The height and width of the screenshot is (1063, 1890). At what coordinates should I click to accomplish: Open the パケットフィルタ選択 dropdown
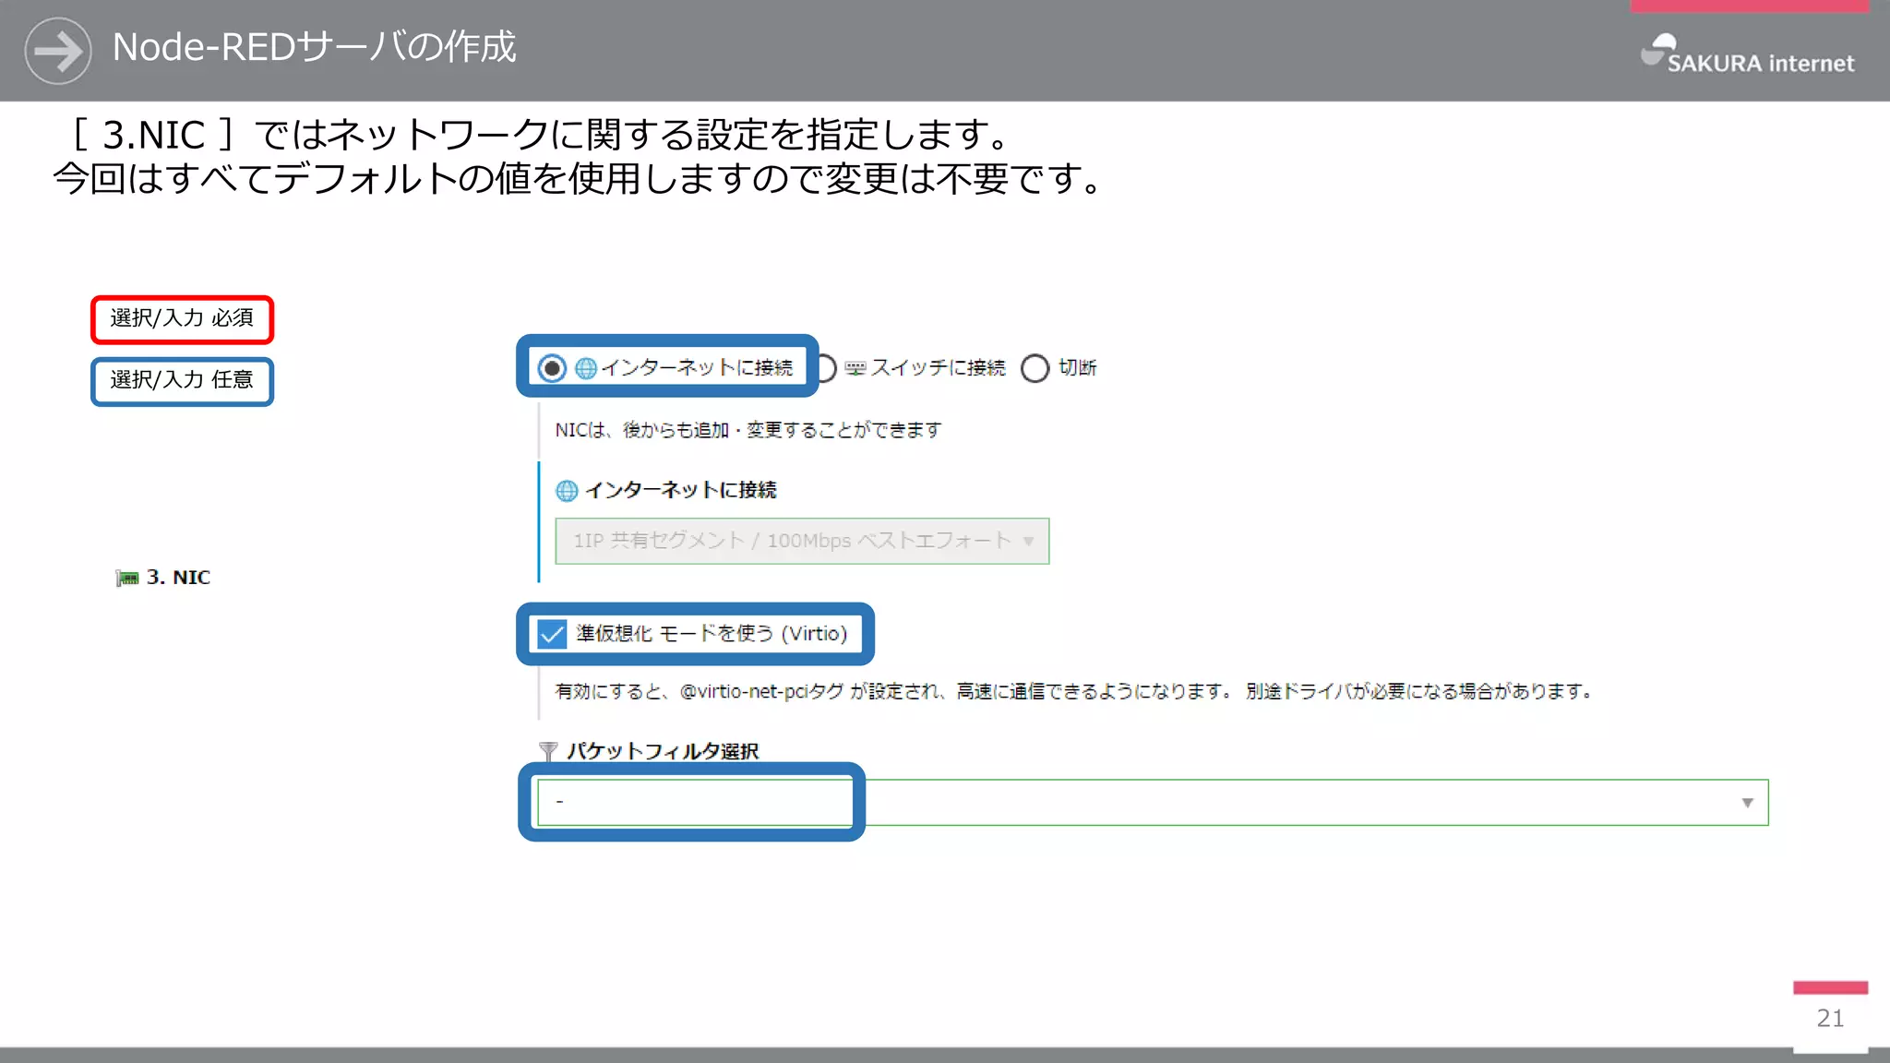(x=1153, y=802)
